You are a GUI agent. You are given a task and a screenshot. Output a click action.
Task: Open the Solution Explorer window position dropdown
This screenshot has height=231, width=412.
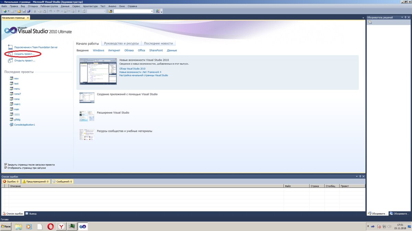pyautogui.click(x=402, y=17)
